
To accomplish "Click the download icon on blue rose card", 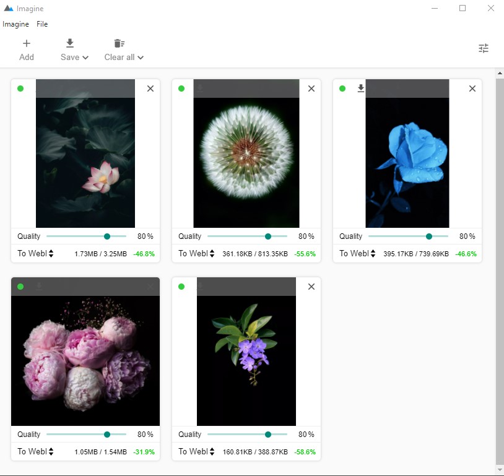I will coord(361,89).
